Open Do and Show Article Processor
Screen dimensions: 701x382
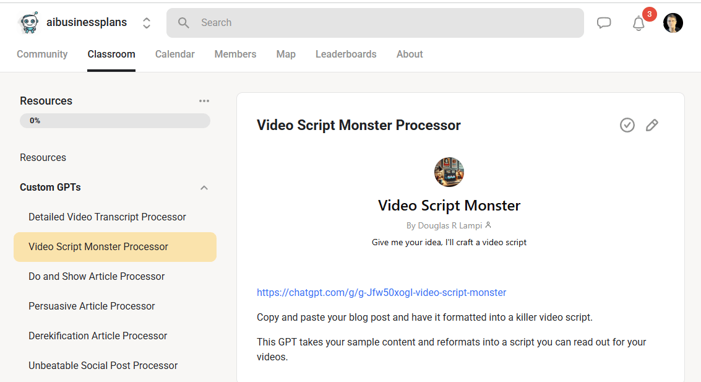coord(97,276)
